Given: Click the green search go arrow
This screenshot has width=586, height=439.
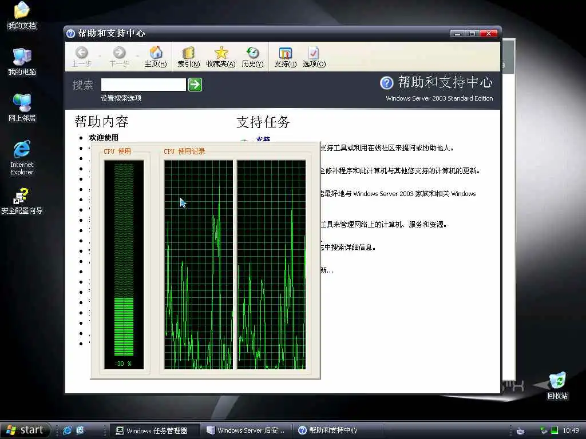Looking at the screenshot, I should point(195,85).
